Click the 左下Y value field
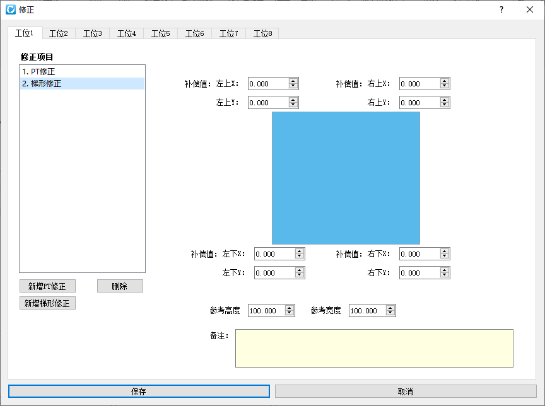Image resolution: width=545 pixels, height=406 pixels. point(274,273)
